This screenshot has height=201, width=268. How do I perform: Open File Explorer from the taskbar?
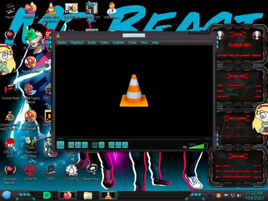(x=88, y=196)
